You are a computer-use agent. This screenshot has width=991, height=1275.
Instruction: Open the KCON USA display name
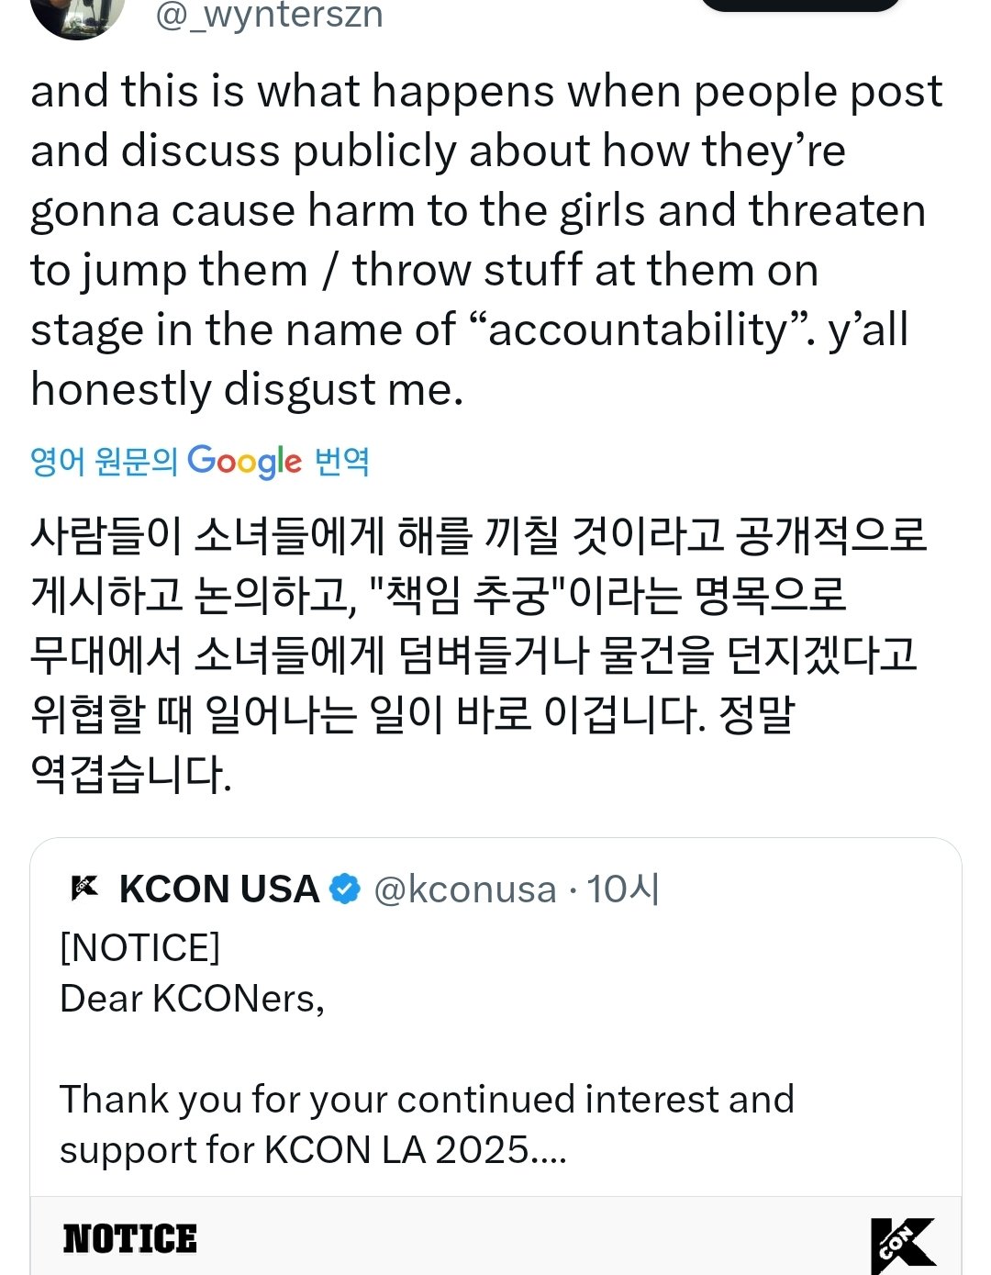pos(219,889)
